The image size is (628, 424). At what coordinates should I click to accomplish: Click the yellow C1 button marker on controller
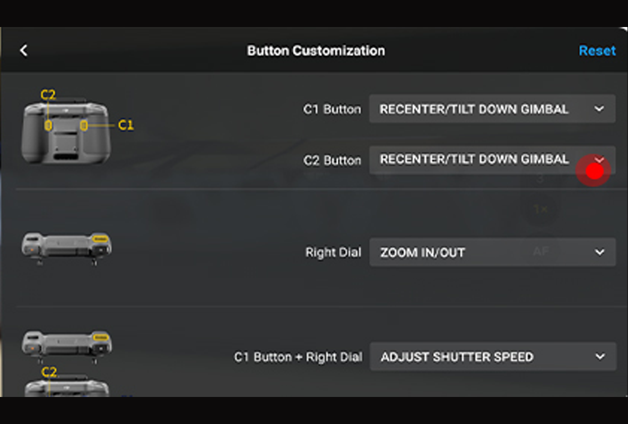pyautogui.click(x=84, y=125)
